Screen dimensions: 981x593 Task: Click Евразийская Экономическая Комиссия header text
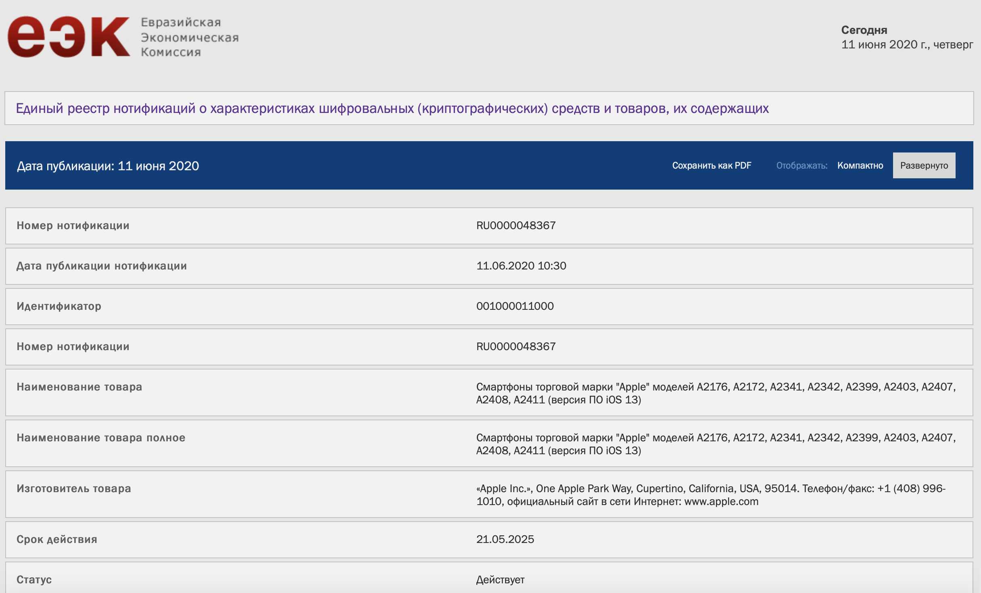click(189, 37)
